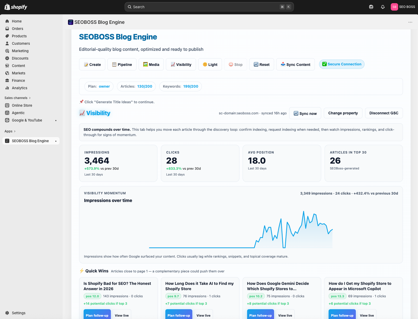This screenshot has height=319, width=418.
Task: Click the Home house icon in sidebar
Action: (7, 21)
